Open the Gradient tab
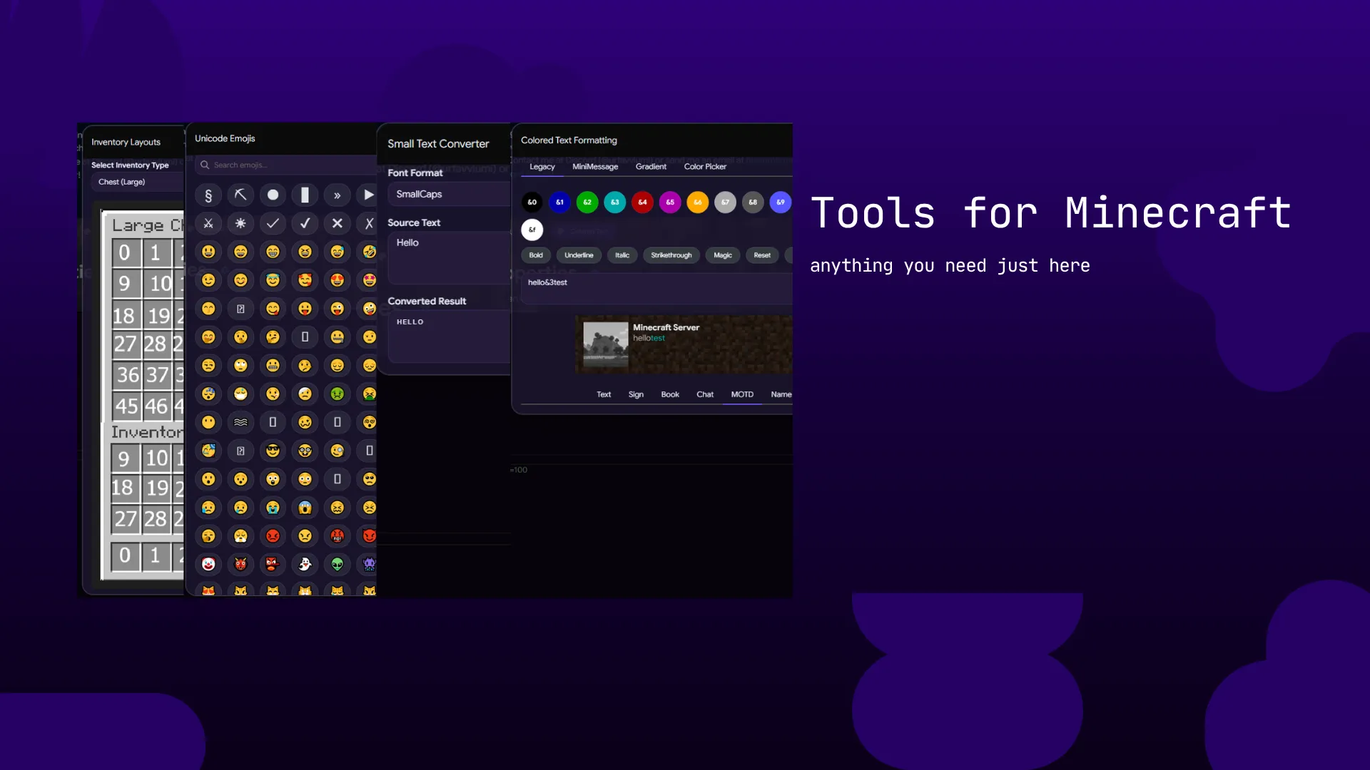Image resolution: width=1370 pixels, height=770 pixels. 651,167
